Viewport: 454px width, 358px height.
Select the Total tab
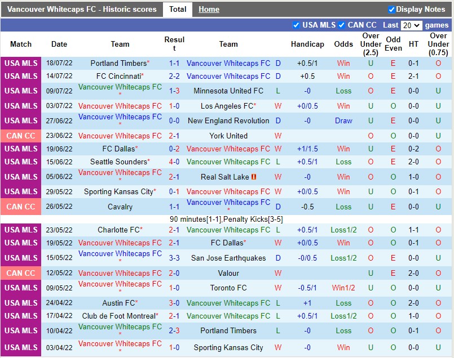pyautogui.click(x=178, y=9)
